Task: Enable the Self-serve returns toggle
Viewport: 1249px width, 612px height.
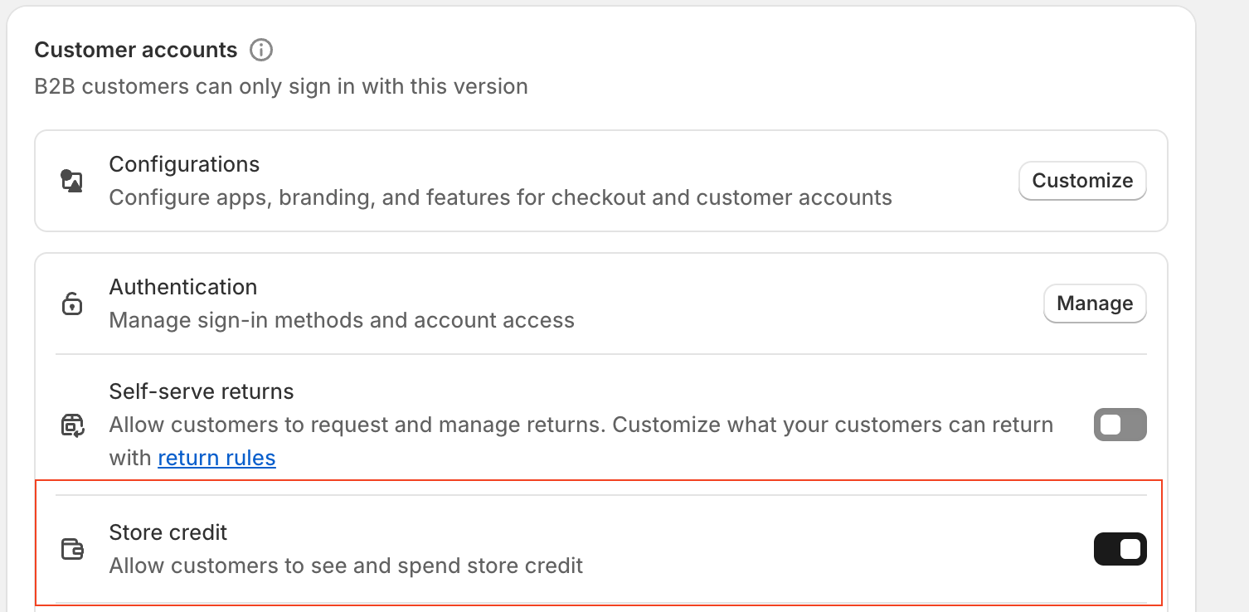Action: (1120, 425)
